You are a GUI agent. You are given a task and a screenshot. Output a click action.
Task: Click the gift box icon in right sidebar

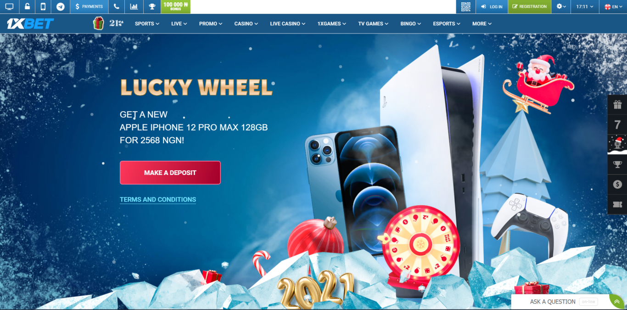point(617,105)
